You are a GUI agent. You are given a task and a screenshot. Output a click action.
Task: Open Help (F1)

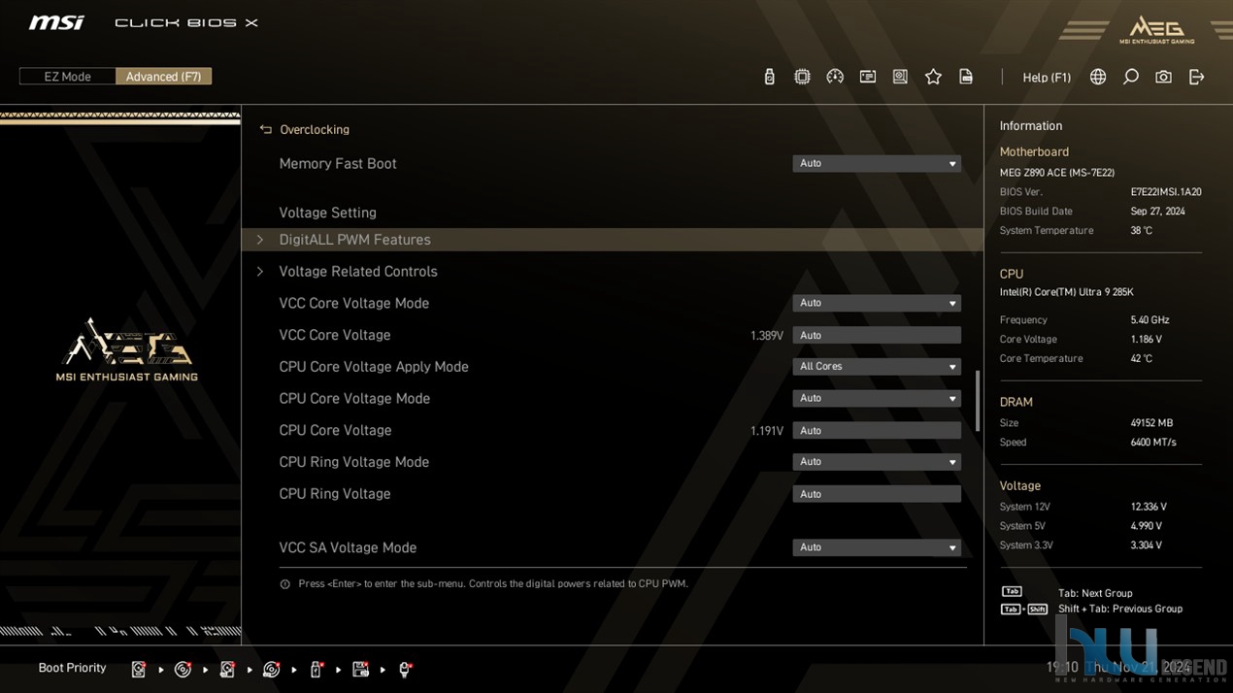(1047, 78)
